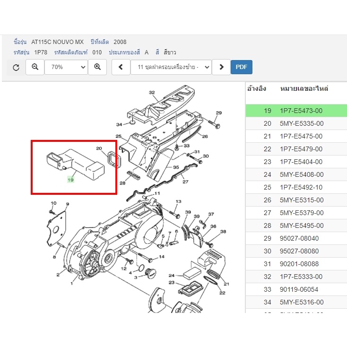Select row 32 part 1P7-E5333-00
The width and height of the screenshot is (347, 347).
(296, 277)
